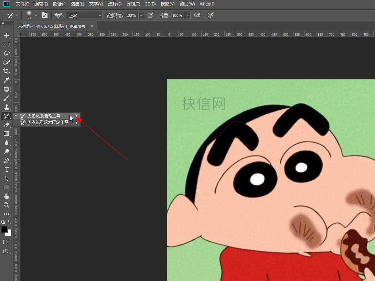Reset default foreground and background colors
The width and height of the screenshot is (375, 281).
(3, 222)
